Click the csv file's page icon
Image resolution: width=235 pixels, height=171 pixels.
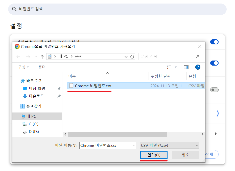[71, 86]
